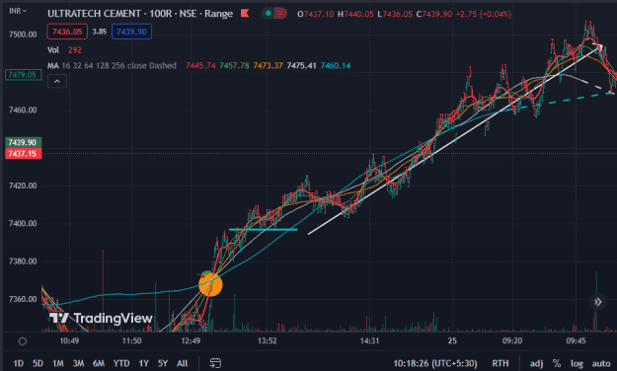Screen dimensions: 617x371
Task: Click the 09:45 time axis label
Action: point(576,340)
